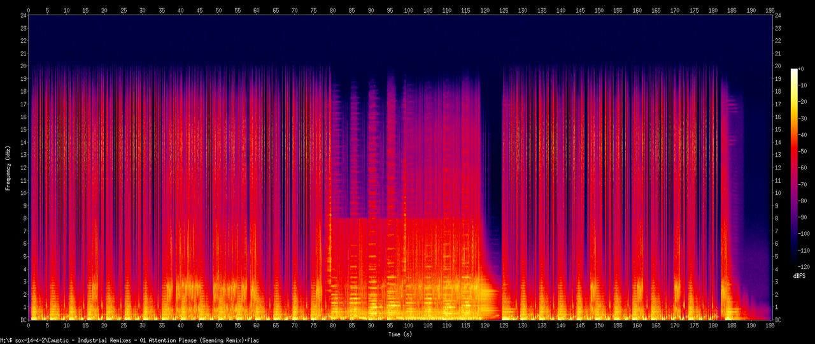Viewport: 815px width, 344px height.
Task: Click the 'DC' label on right frequency axis
Action: tap(779, 320)
